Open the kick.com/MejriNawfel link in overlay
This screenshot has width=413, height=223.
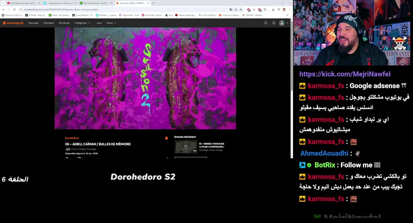(345, 74)
